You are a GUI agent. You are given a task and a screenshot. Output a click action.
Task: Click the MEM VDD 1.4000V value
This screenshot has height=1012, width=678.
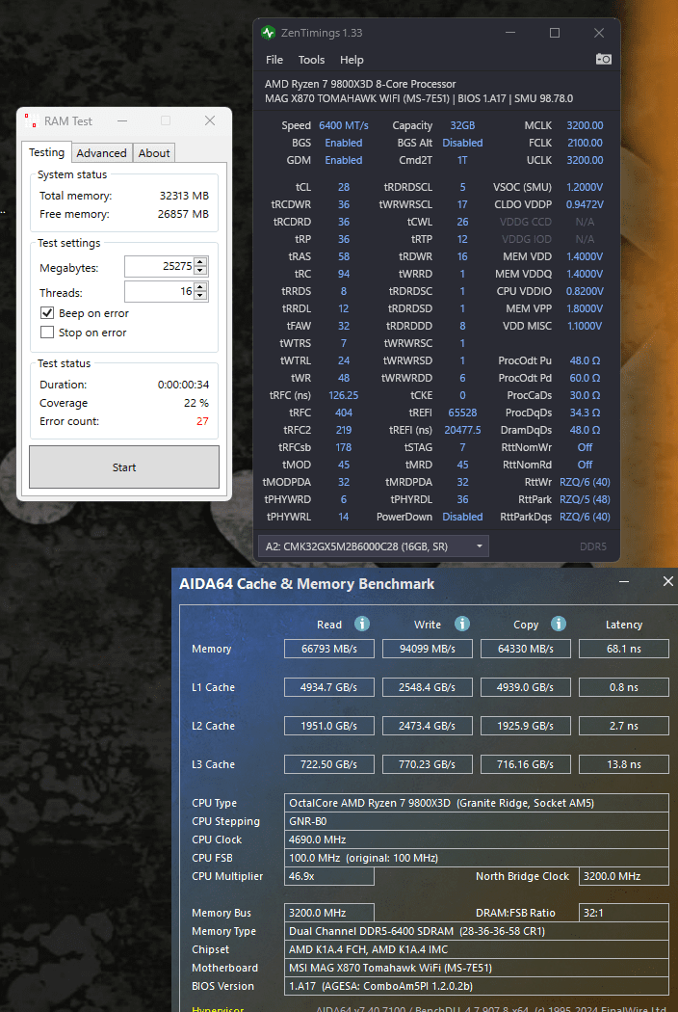[585, 256]
